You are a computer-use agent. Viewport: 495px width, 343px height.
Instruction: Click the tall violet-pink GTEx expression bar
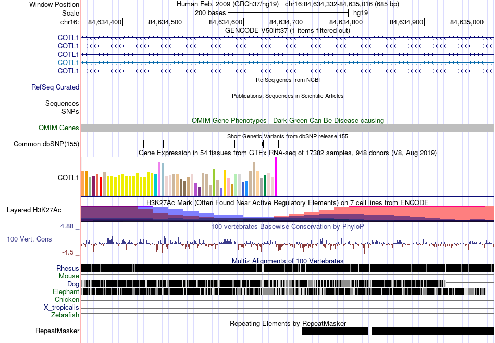159,179
